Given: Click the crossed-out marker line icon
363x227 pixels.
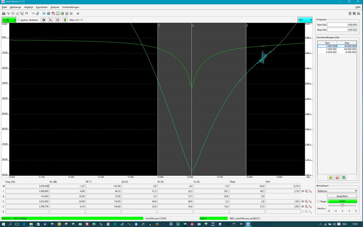Looking at the screenshot, I should 50,20.
